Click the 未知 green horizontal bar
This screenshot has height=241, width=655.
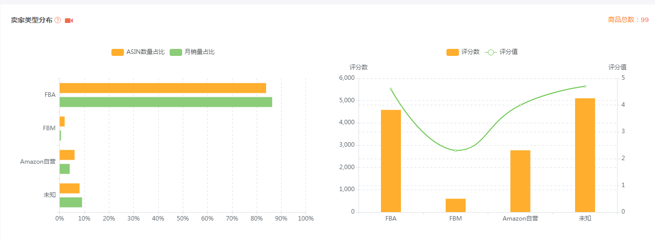(70, 202)
